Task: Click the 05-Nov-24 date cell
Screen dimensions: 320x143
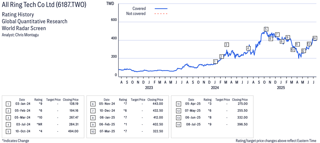Action: [107, 104]
